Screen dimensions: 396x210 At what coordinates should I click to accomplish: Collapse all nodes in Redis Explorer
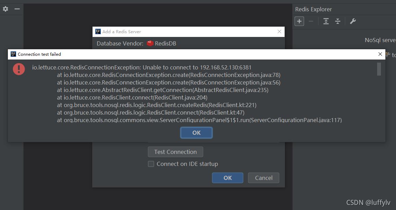(x=337, y=21)
